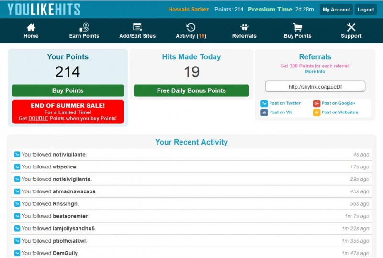Click the Earn Points hand-coin icon
This screenshot has height=258, width=383.
click(84, 27)
